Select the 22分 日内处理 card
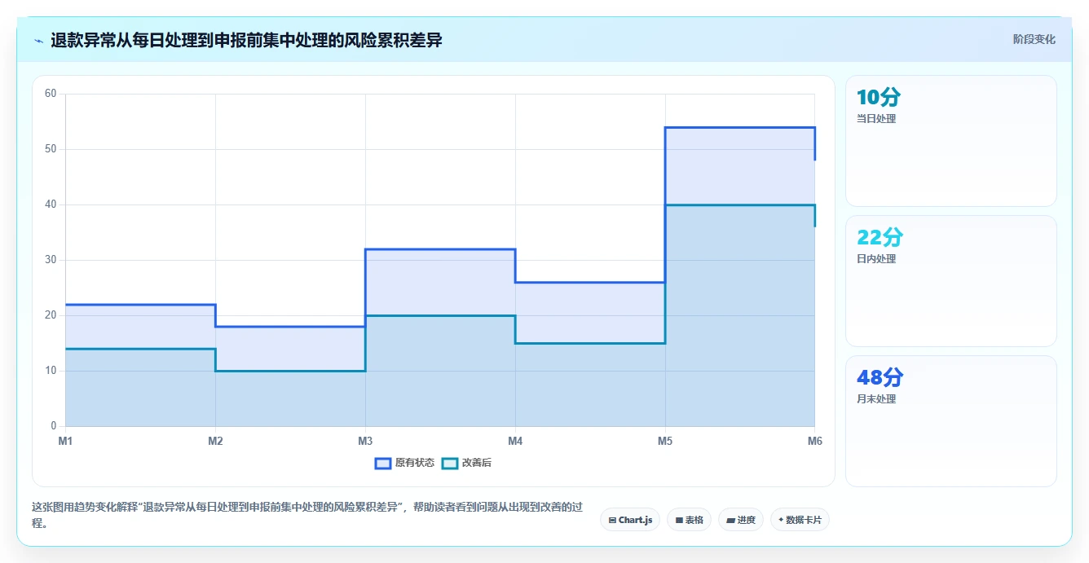Screen dimensions: 1089x563 click(x=951, y=281)
